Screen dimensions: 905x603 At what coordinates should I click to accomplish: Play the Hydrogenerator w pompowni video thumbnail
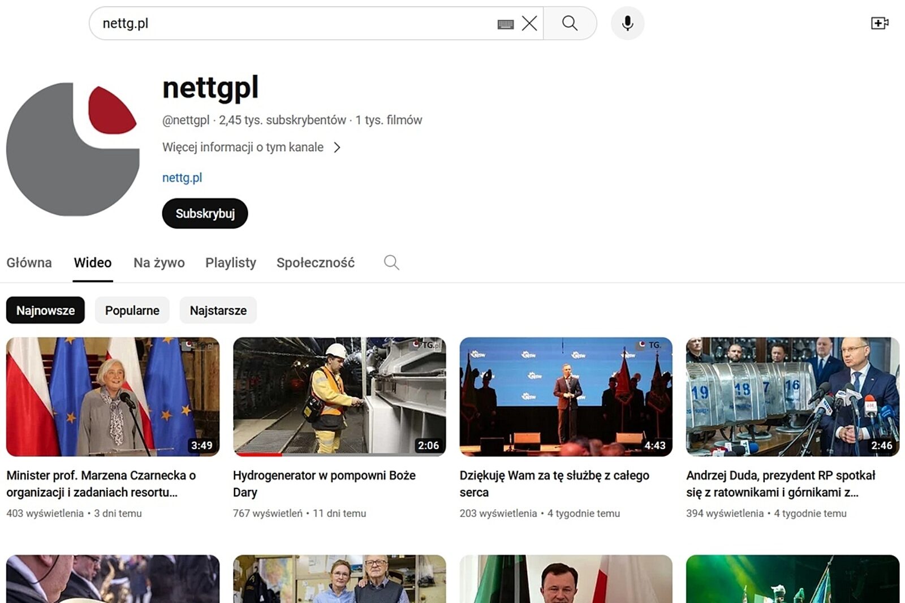pos(339,397)
